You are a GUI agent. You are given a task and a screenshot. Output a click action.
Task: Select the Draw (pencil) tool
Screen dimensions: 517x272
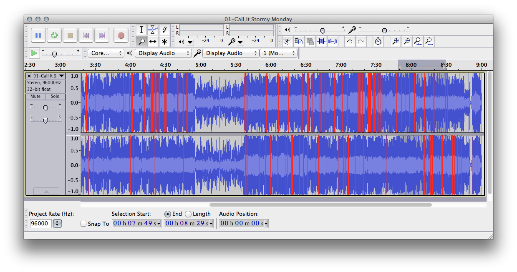click(164, 30)
